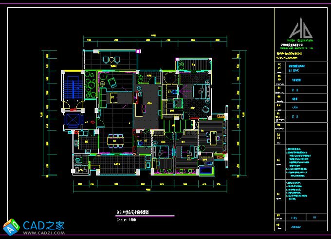The height and width of the screenshot is (239, 331).
Task: Click the Scale 1:100 label
Action: pos(127,219)
